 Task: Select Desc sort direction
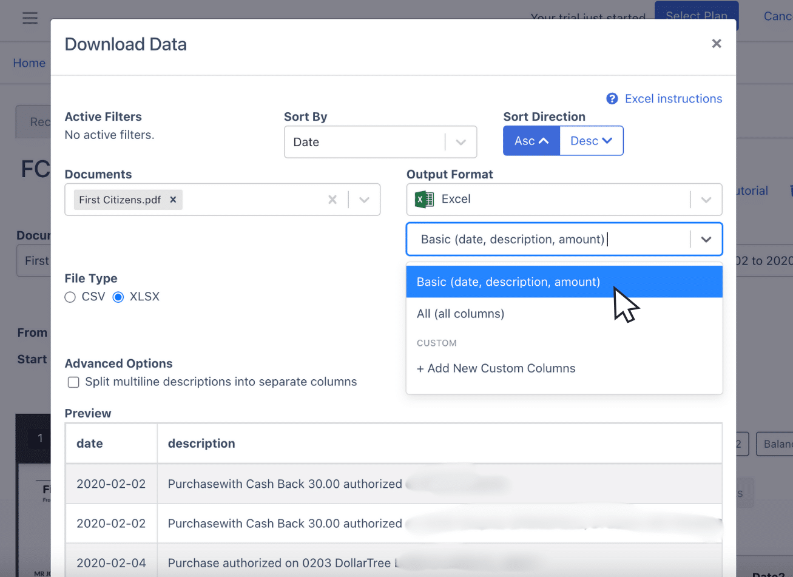592,141
